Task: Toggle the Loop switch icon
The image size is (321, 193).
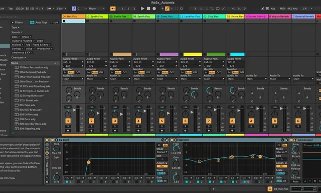Action: pyautogui.click(x=217, y=9)
